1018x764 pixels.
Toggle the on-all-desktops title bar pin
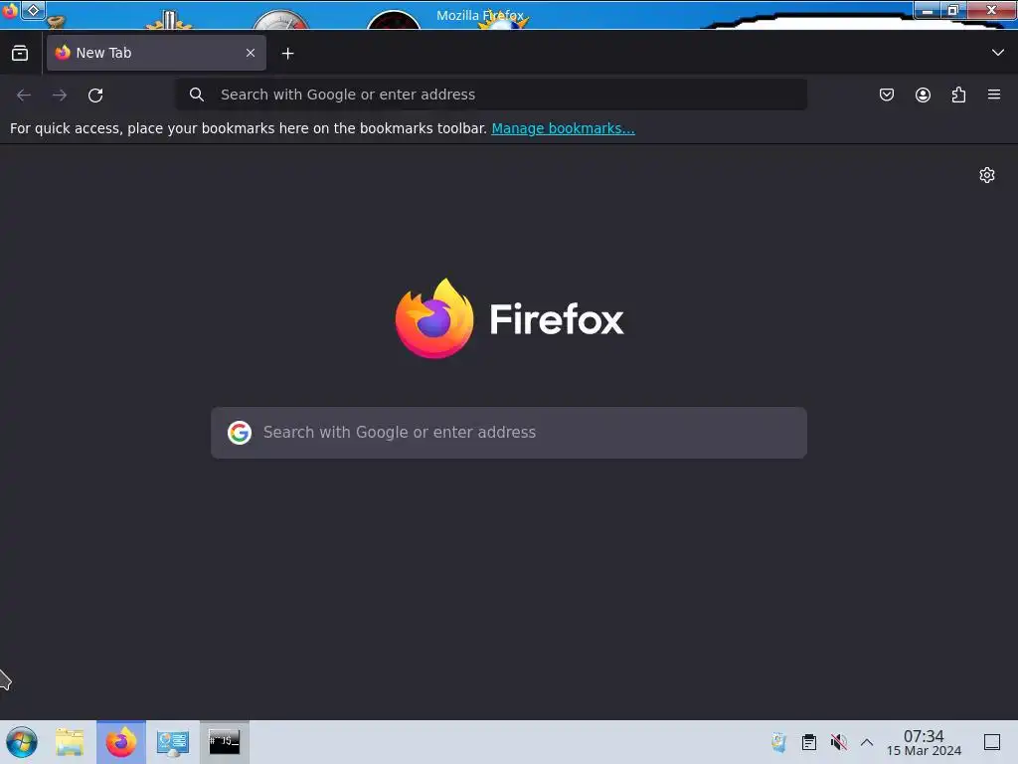tap(33, 10)
